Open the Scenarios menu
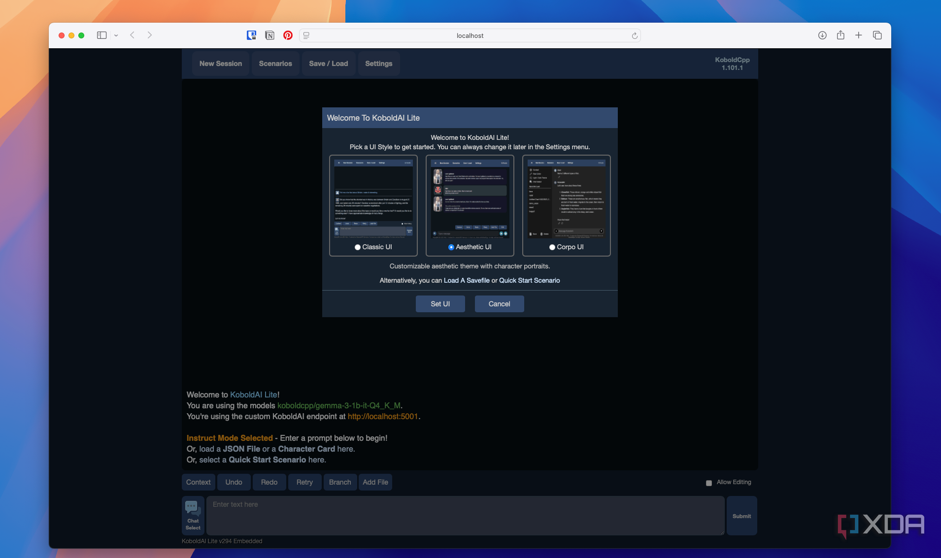 [275, 64]
